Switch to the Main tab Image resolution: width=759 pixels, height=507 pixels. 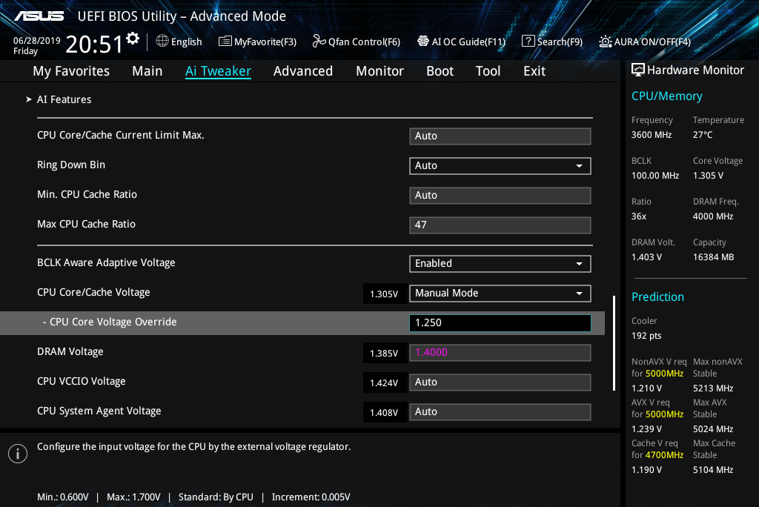tap(148, 71)
